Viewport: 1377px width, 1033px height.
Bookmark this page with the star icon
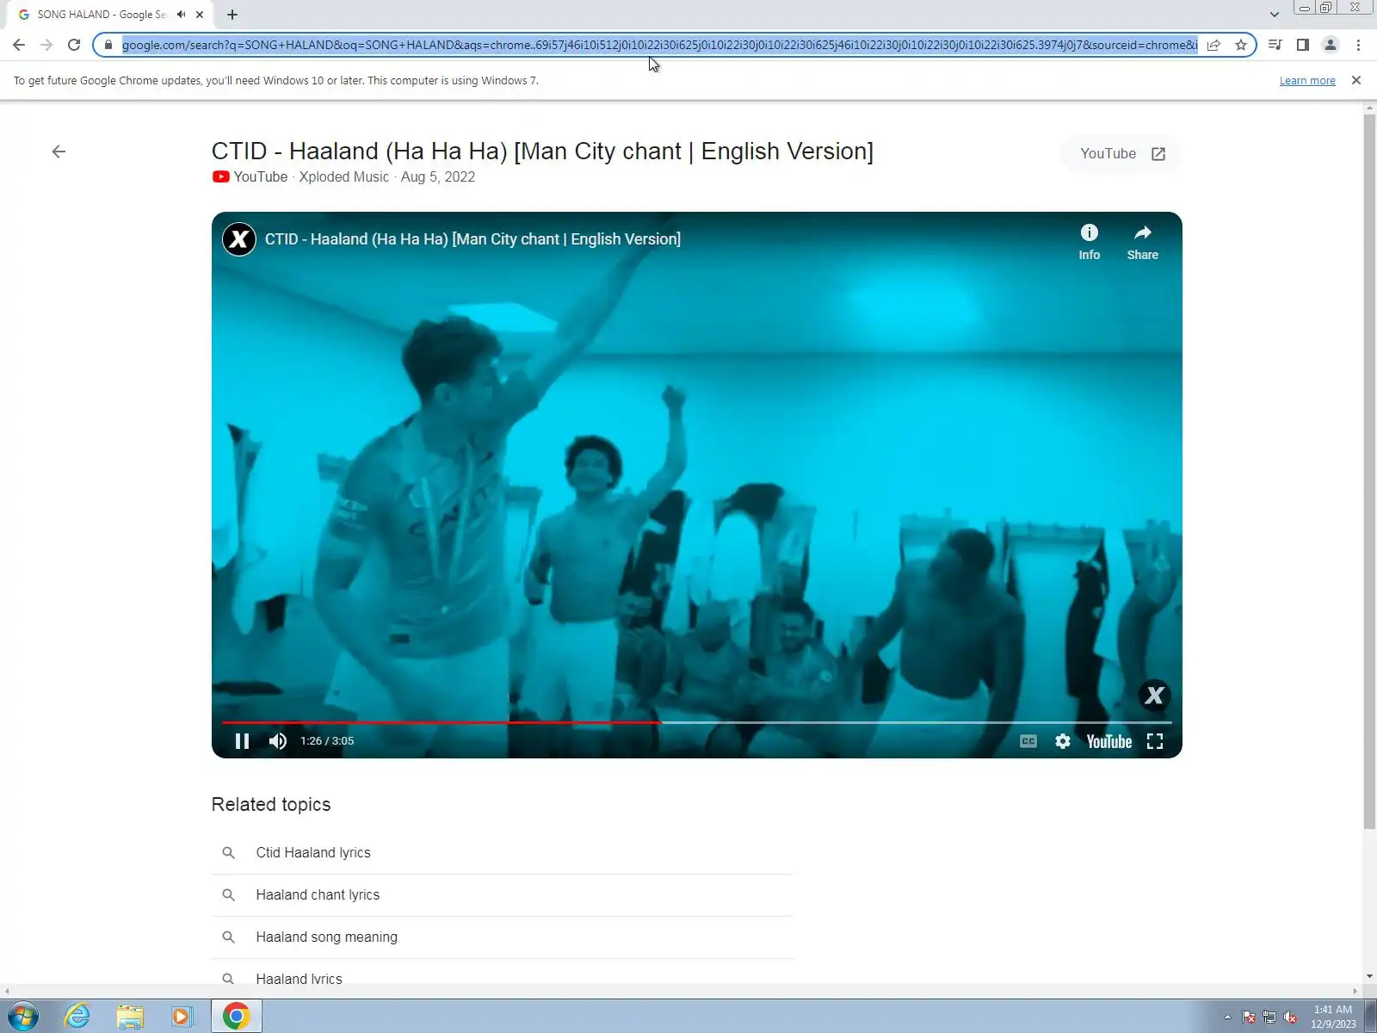point(1241,45)
